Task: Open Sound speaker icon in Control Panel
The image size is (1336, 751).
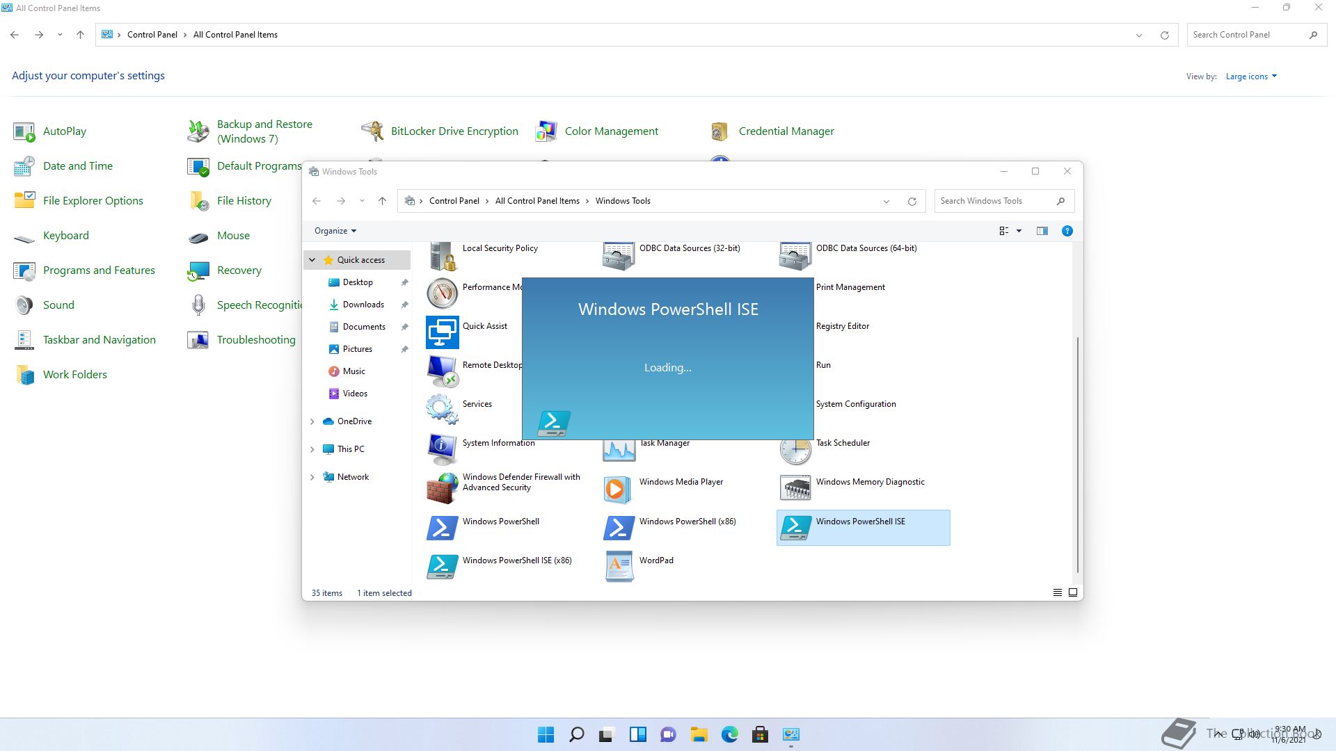Action: (x=24, y=305)
